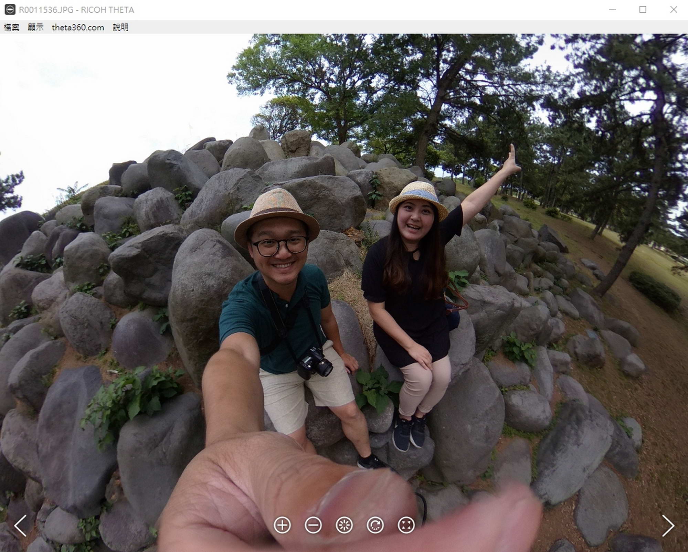Go to previous image arrow
688x552 pixels.
click(x=20, y=526)
